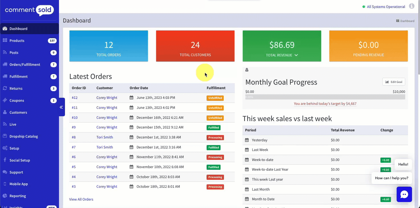This screenshot has width=420, height=208.
Task: Click the Setup gears icon in sidebar
Action: tap(5, 148)
